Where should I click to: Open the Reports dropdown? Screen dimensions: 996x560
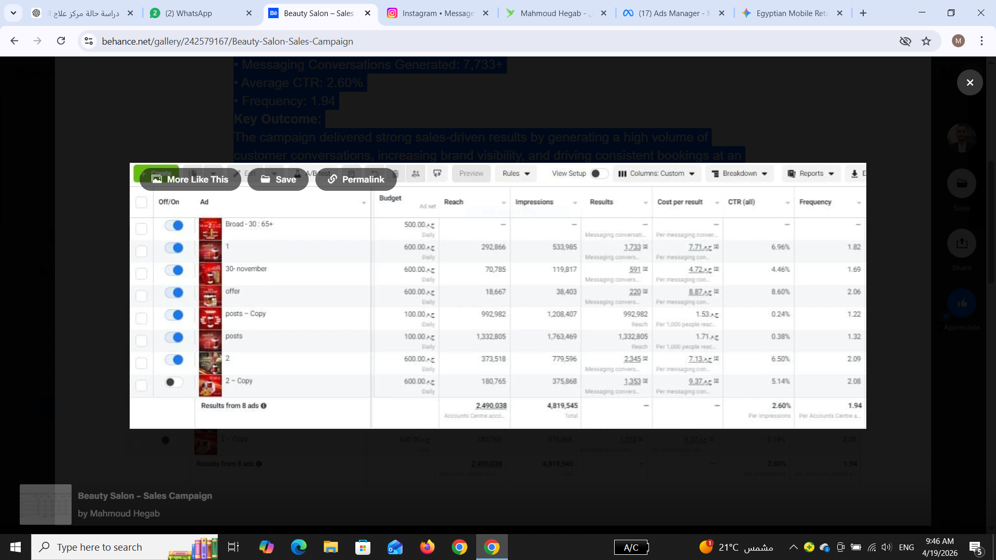tap(811, 174)
